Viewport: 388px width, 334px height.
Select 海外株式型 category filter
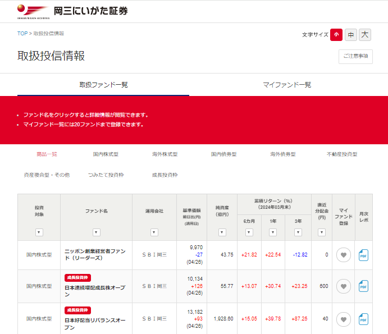coord(165,154)
